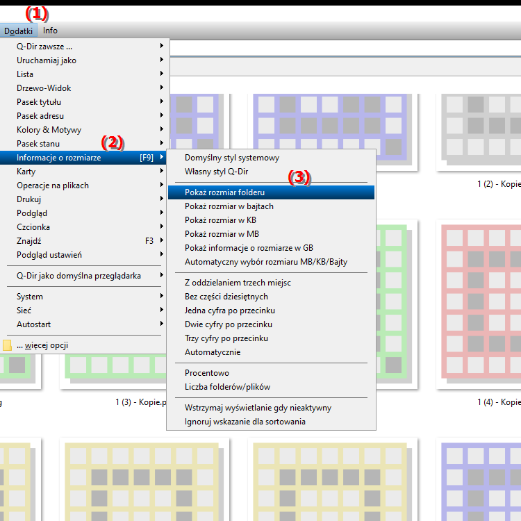
Task: Select the thumbnail of 1 (3) - Kopie.p
Action: coord(113,372)
